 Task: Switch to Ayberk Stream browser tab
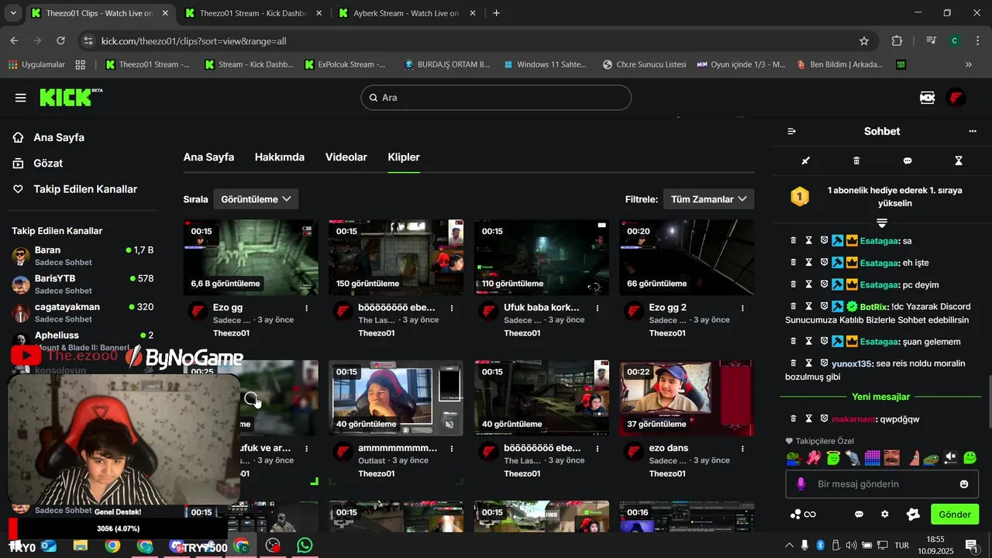tap(407, 13)
